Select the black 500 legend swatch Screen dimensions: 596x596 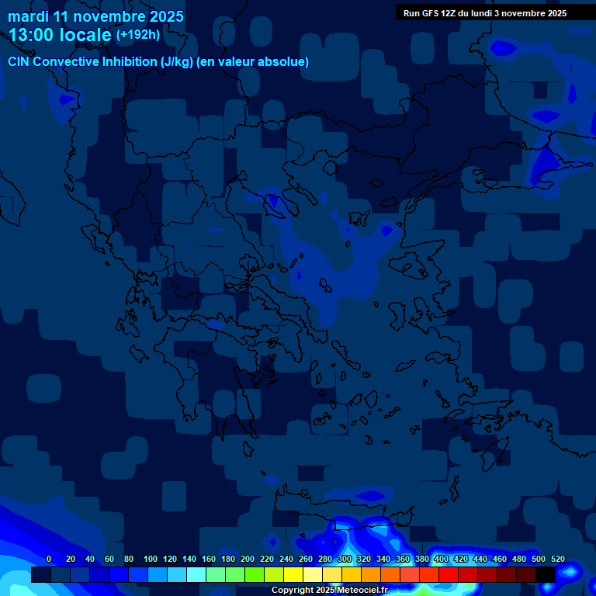546,575
